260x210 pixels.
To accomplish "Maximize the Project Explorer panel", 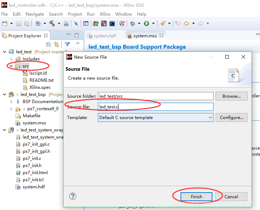I will tap(77, 35).
